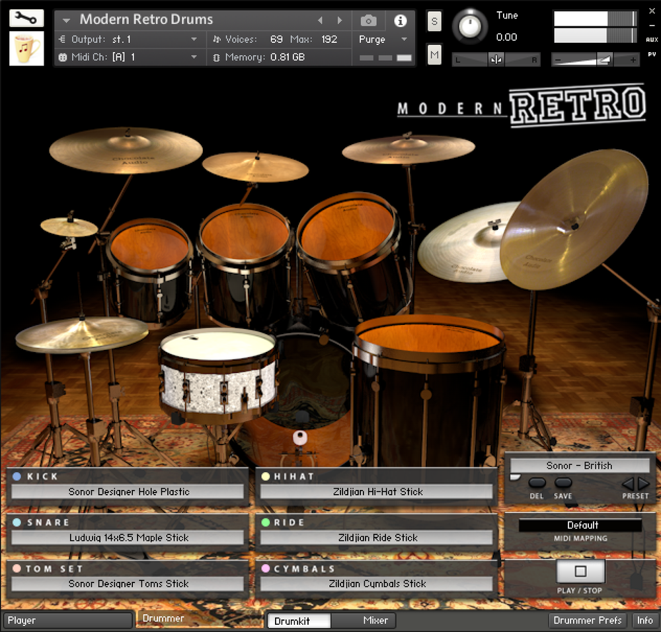Open instrument edit mode with wrench icon
The height and width of the screenshot is (632, 661).
point(26,18)
